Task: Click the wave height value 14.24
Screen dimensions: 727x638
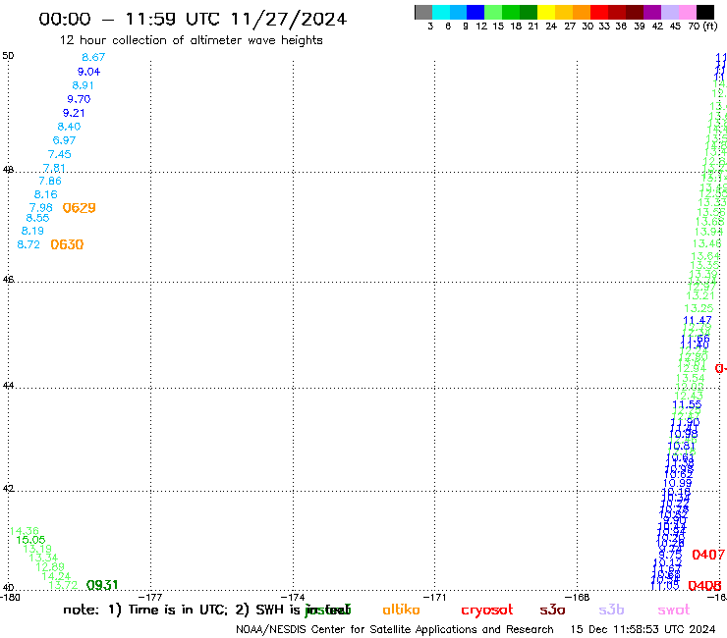Action: point(56,576)
